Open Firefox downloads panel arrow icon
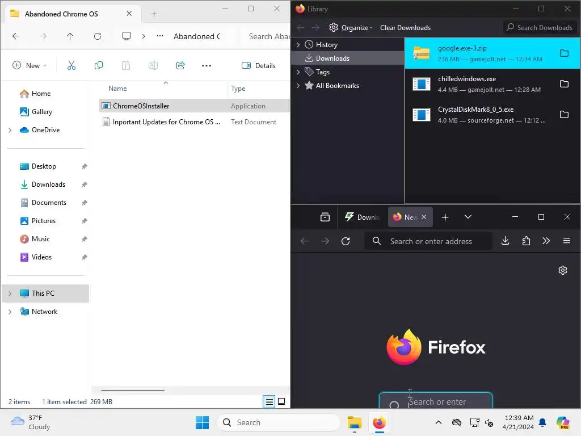Viewport: 581px width, 436px height. click(x=505, y=241)
